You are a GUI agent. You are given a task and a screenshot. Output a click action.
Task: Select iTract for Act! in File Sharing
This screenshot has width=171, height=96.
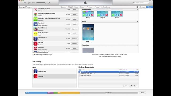click(x=55, y=71)
